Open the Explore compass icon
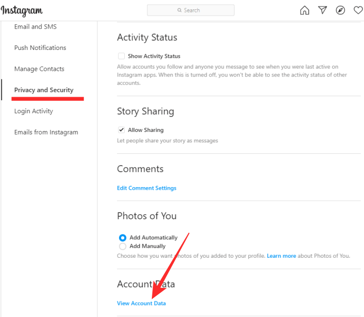Viewport: 364px width, 317px height. click(x=341, y=10)
